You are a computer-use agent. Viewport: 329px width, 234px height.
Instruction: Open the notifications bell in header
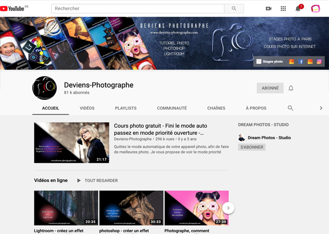pyautogui.click(x=298, y=8)
